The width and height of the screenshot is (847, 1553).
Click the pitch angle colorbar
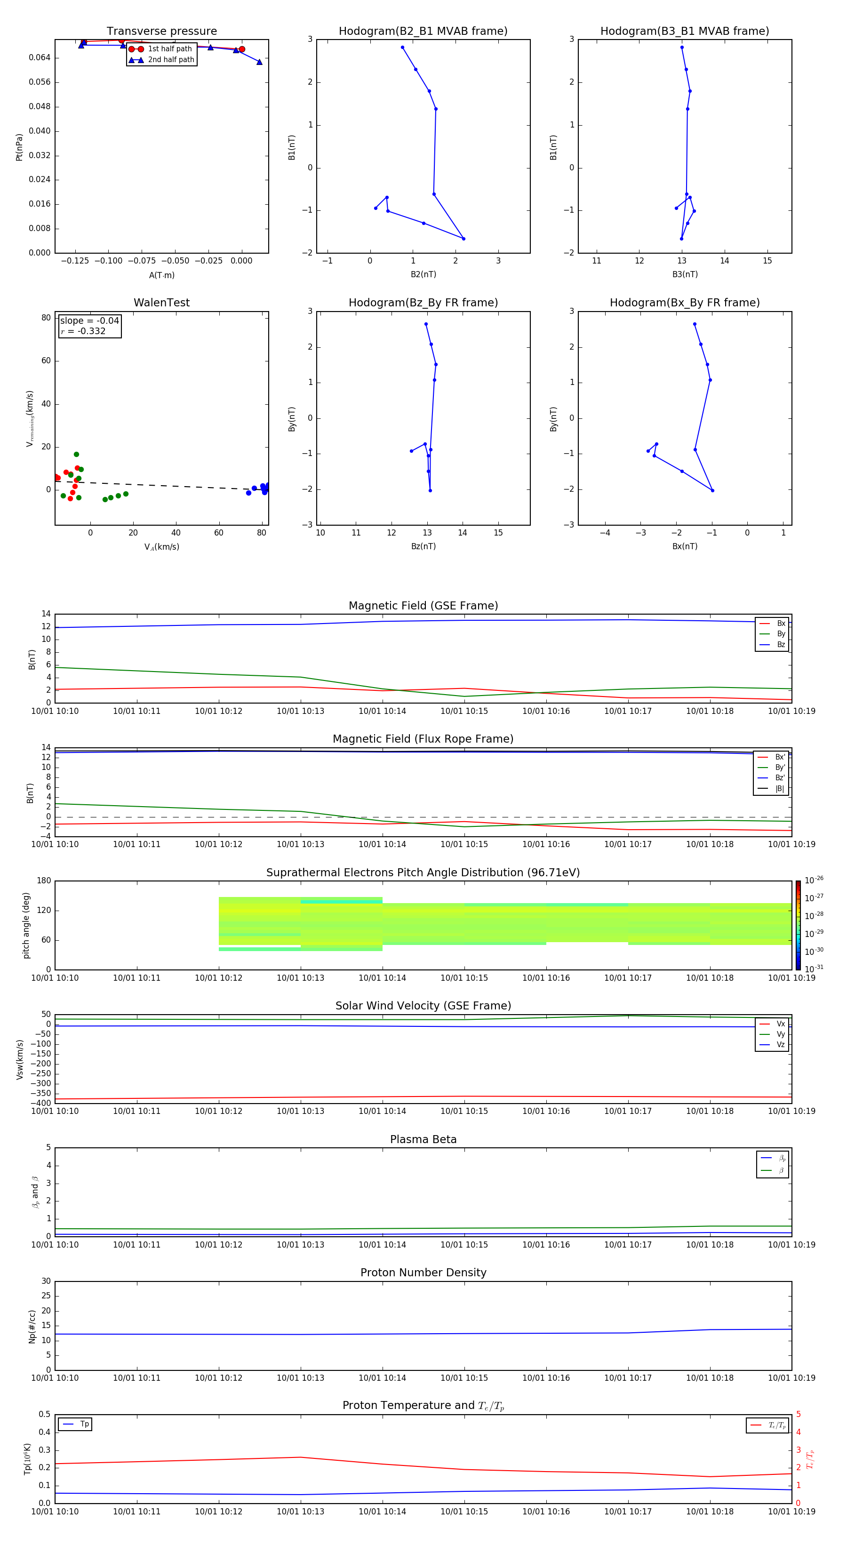(x=798, y=925)
